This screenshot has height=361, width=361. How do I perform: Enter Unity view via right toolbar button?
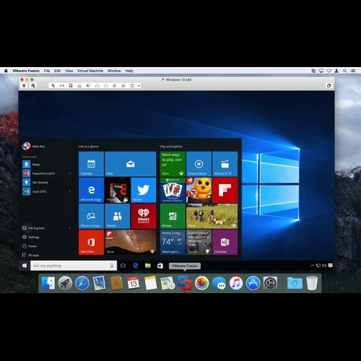329,86
